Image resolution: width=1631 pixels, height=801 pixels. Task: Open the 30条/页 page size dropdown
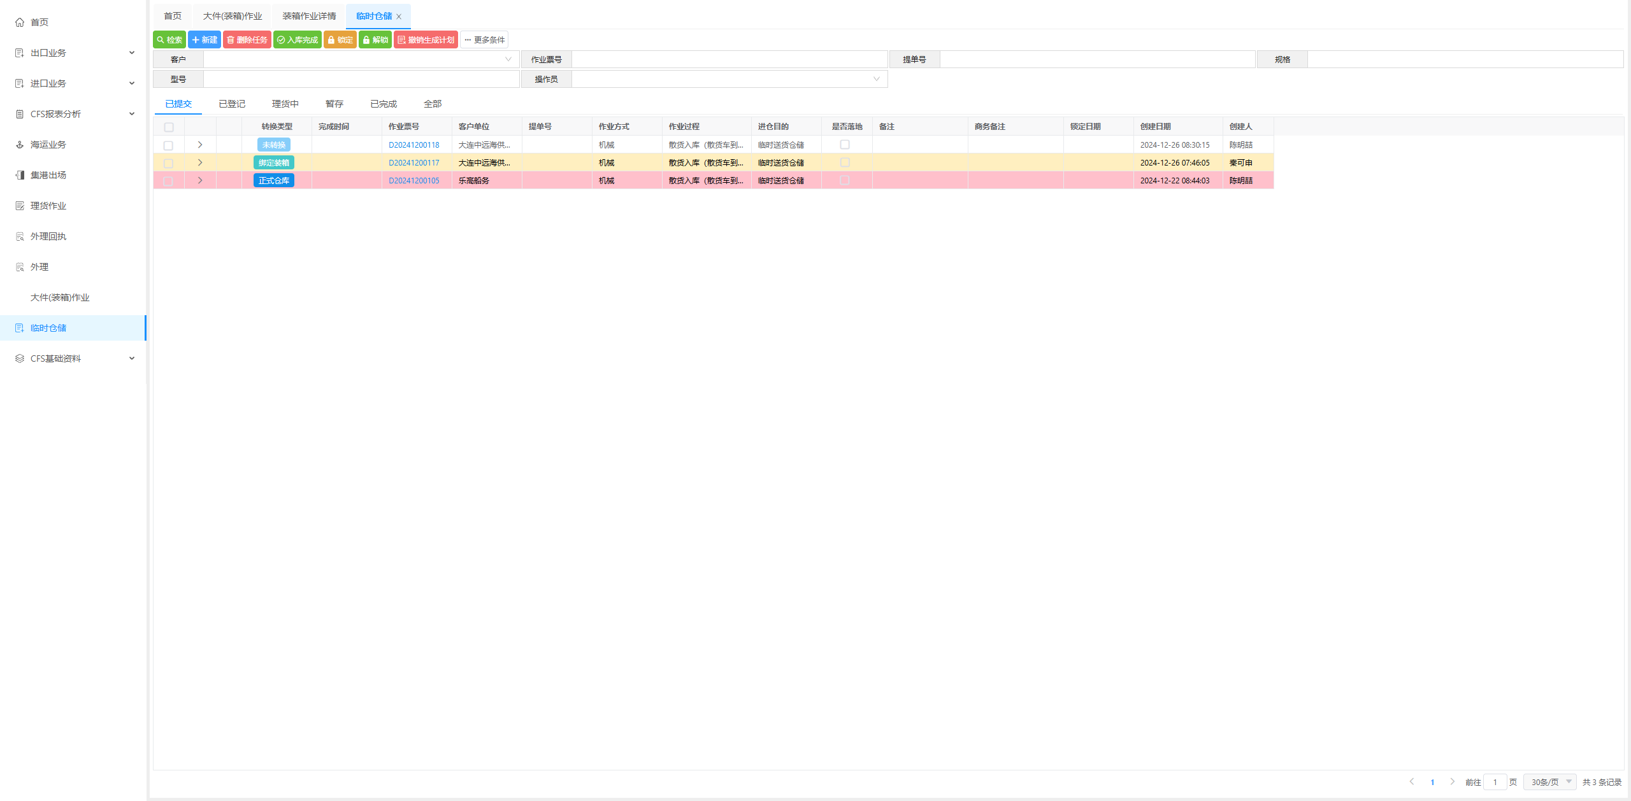click(x=1549, y=782)
